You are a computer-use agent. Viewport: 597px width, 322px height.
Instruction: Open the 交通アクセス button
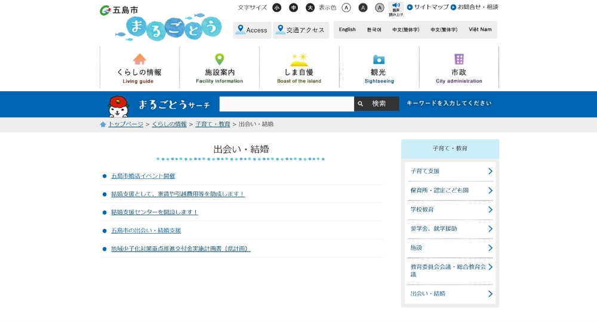[x=301, y=30]
